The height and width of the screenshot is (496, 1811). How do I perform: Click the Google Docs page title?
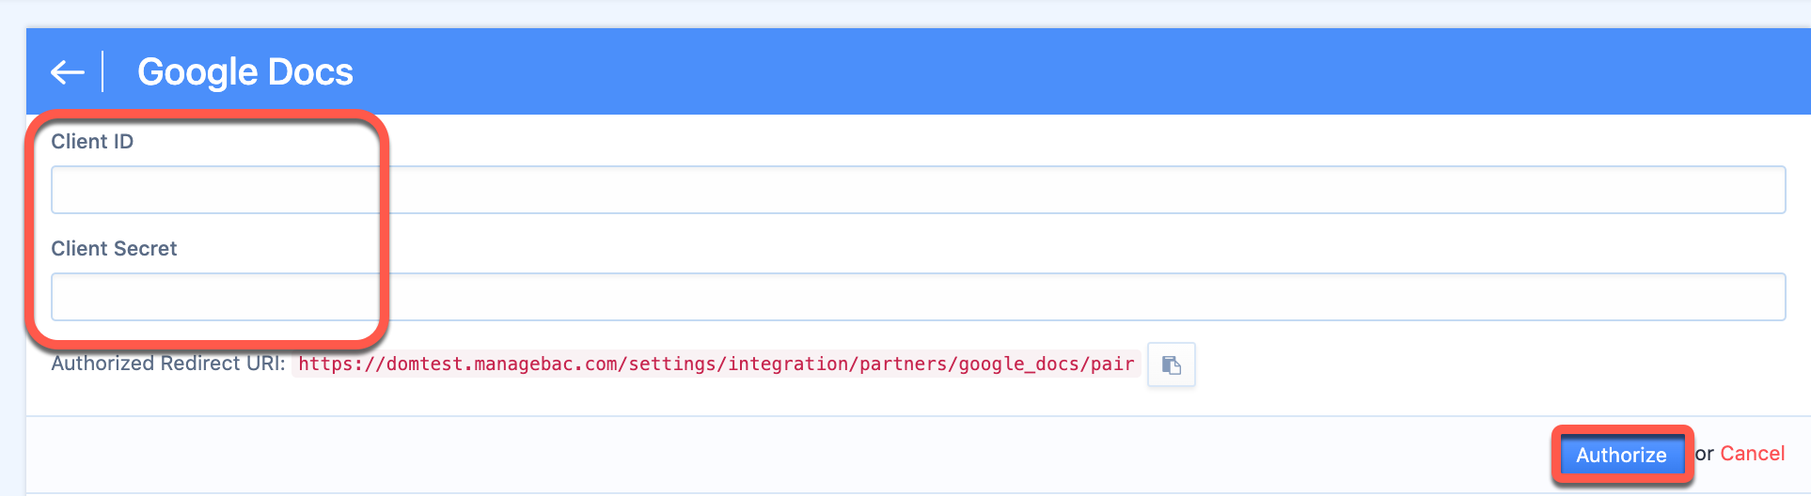[245, 72]
